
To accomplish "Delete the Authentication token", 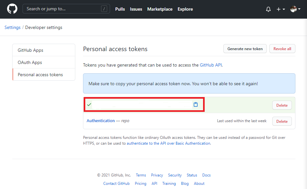I will pos(282,121).
